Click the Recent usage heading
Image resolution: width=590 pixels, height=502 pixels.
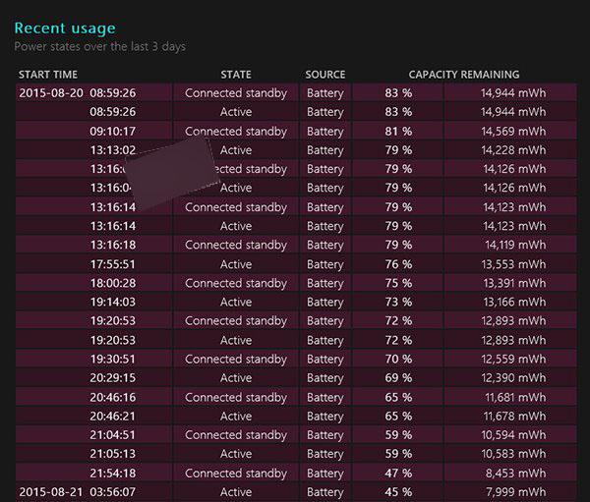65,28
